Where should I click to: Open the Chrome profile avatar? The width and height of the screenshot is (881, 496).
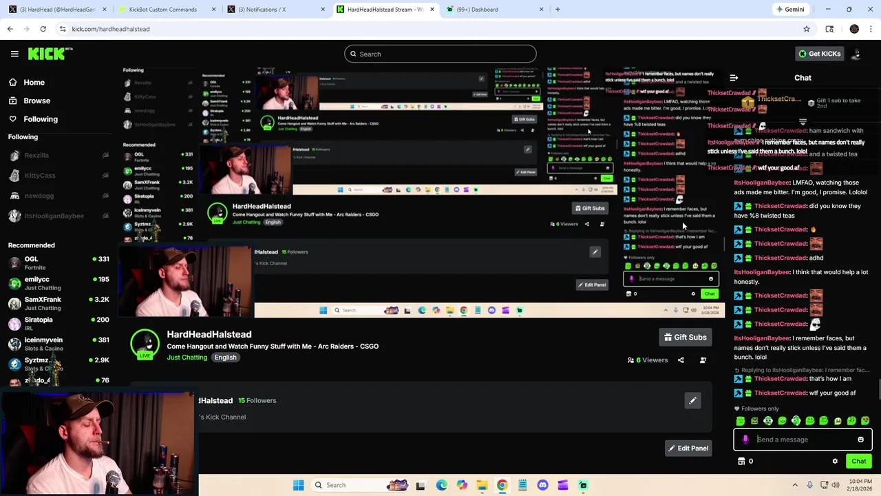(x=854, y=29)
